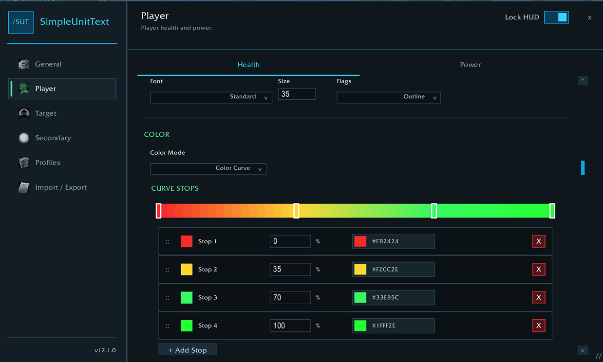Grab the Stop 2 drag handle dots
This screenshot has height=362, width=603.
pos(167,270)
